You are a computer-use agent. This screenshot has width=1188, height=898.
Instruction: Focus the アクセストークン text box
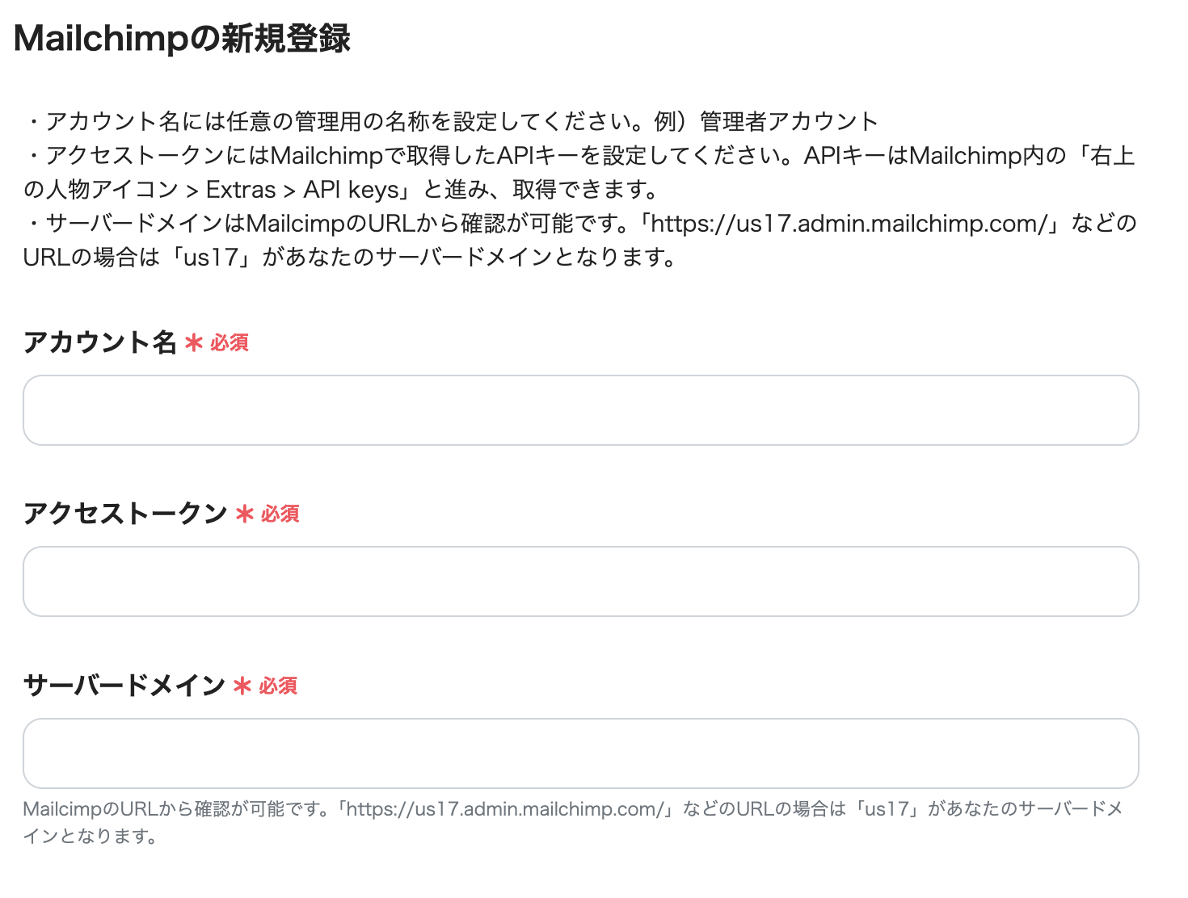click(x=580, y=581)
